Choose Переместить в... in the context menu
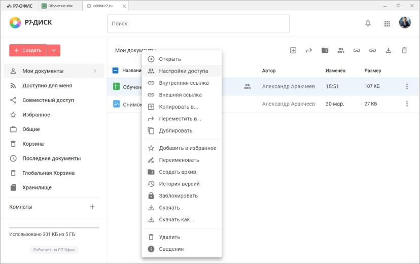Image resolution: width=420 pixels, height=264 pixels. [182, 119]
